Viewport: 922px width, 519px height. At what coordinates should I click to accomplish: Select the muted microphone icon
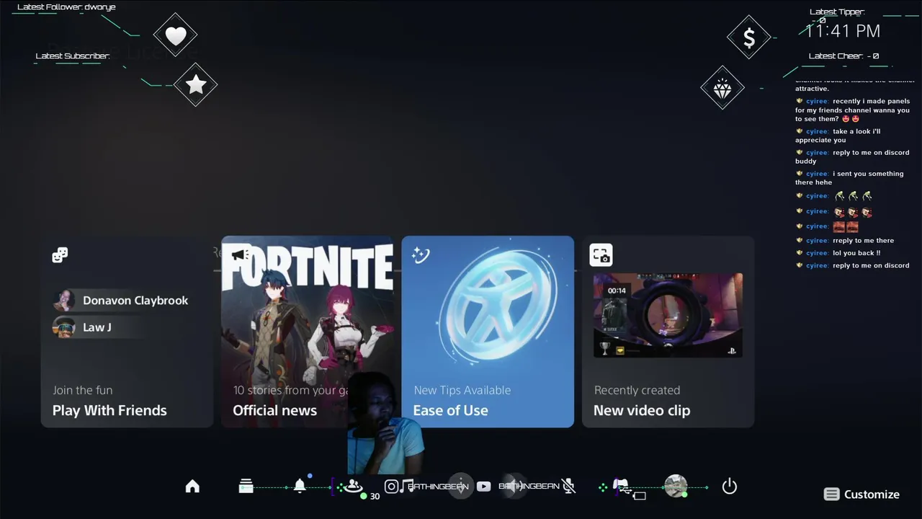coord(569,487)
